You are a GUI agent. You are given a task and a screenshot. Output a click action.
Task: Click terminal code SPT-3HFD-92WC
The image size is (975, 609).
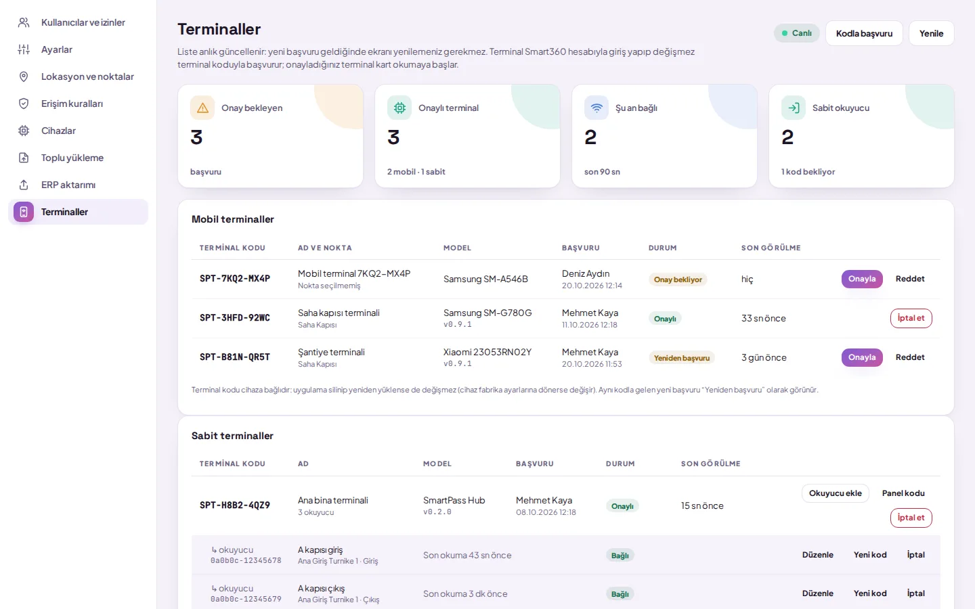coord(235,317)
